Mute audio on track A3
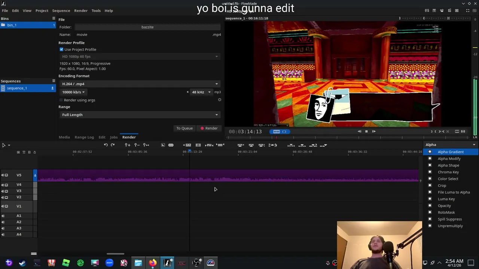479x269 pixels. [x=3, y=228]
